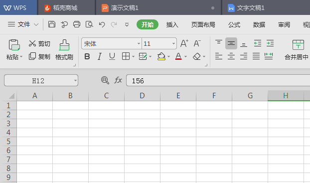
Task: Toggle Italic formatting
Action: point(100,56)
